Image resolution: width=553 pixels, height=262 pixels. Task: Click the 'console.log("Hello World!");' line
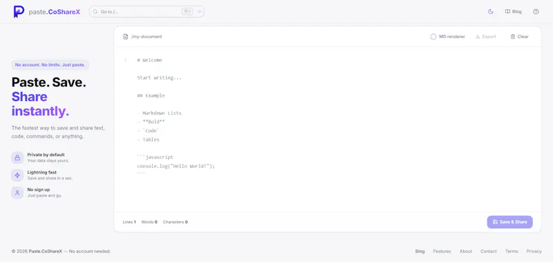point(176,166)
